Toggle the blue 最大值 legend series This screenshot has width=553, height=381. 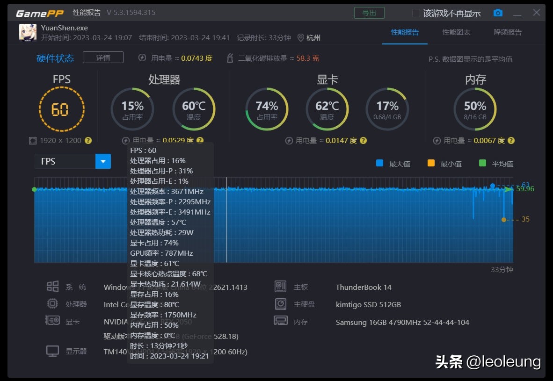click(x=379, y=163)
